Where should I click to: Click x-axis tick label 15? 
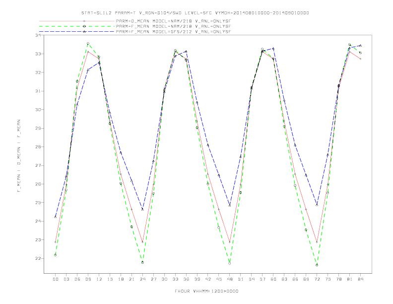(110, 279)
